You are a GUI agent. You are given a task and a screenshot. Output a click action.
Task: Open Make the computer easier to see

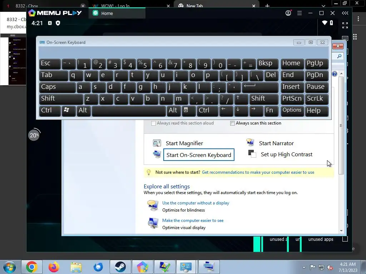pos(193,220)
